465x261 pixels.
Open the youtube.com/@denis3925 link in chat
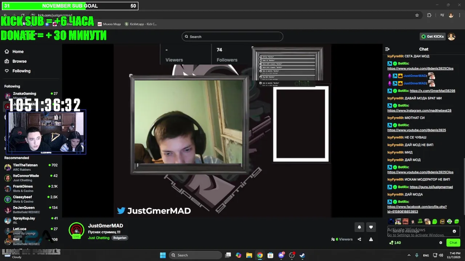tap(417, 130)
